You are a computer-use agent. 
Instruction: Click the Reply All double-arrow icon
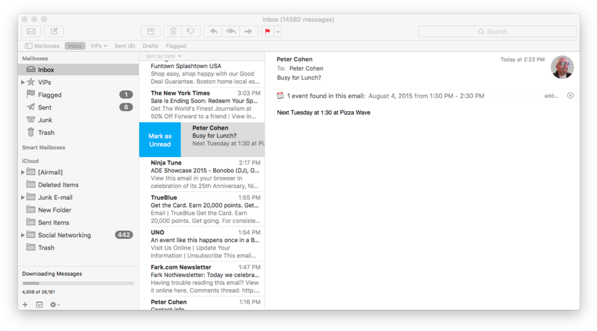point(231,32)
